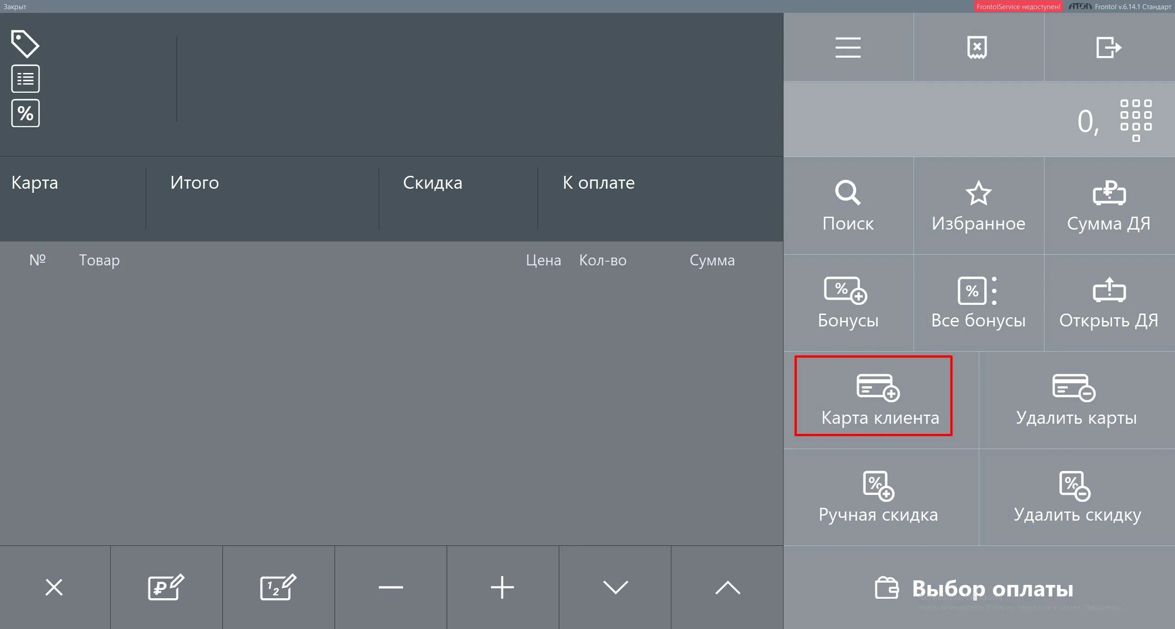
Task: Click the list document icon
Action: click(25, 79)
